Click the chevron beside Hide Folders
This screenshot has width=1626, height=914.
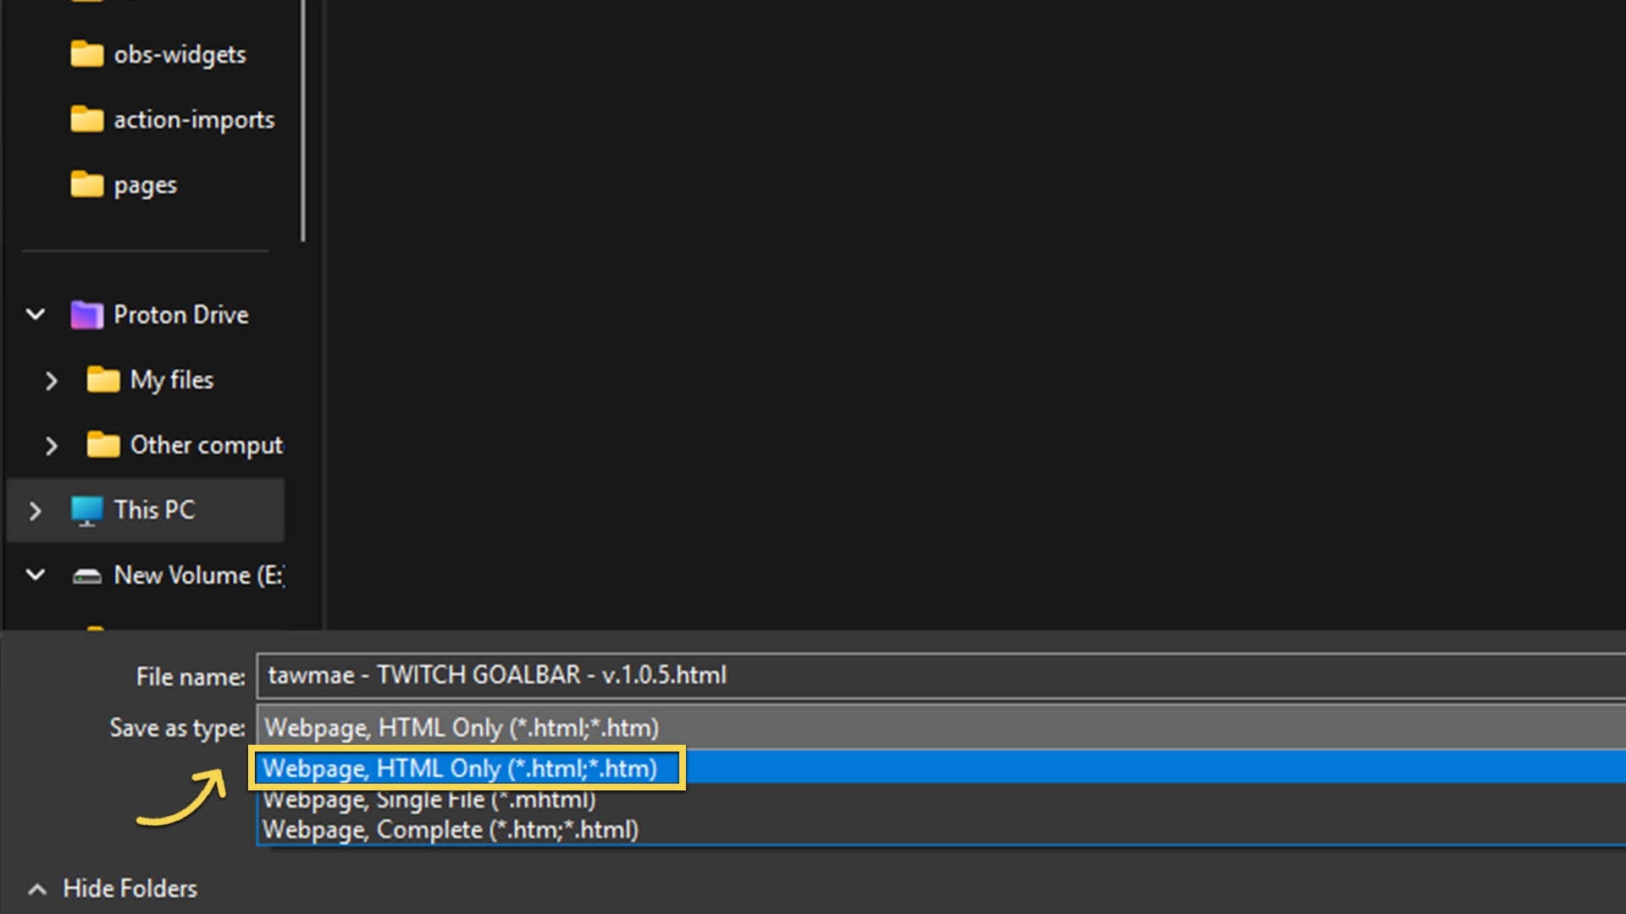(36, 889)
